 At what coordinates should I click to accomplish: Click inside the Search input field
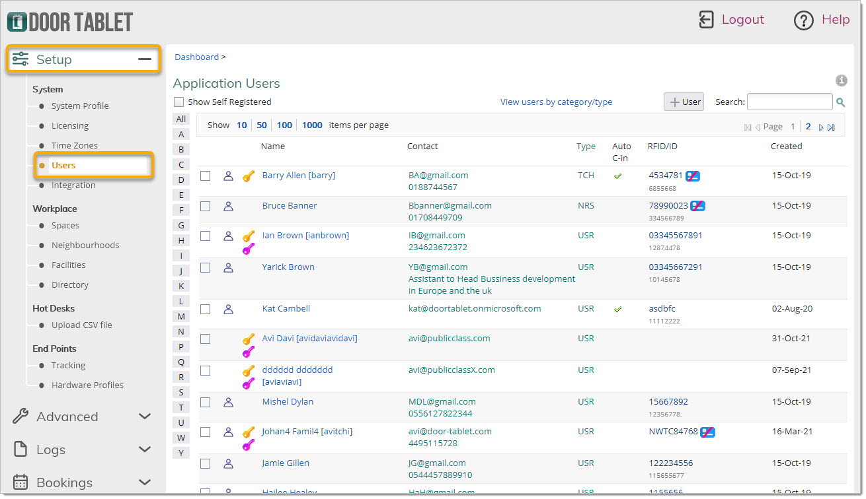[x=789, y=102]
